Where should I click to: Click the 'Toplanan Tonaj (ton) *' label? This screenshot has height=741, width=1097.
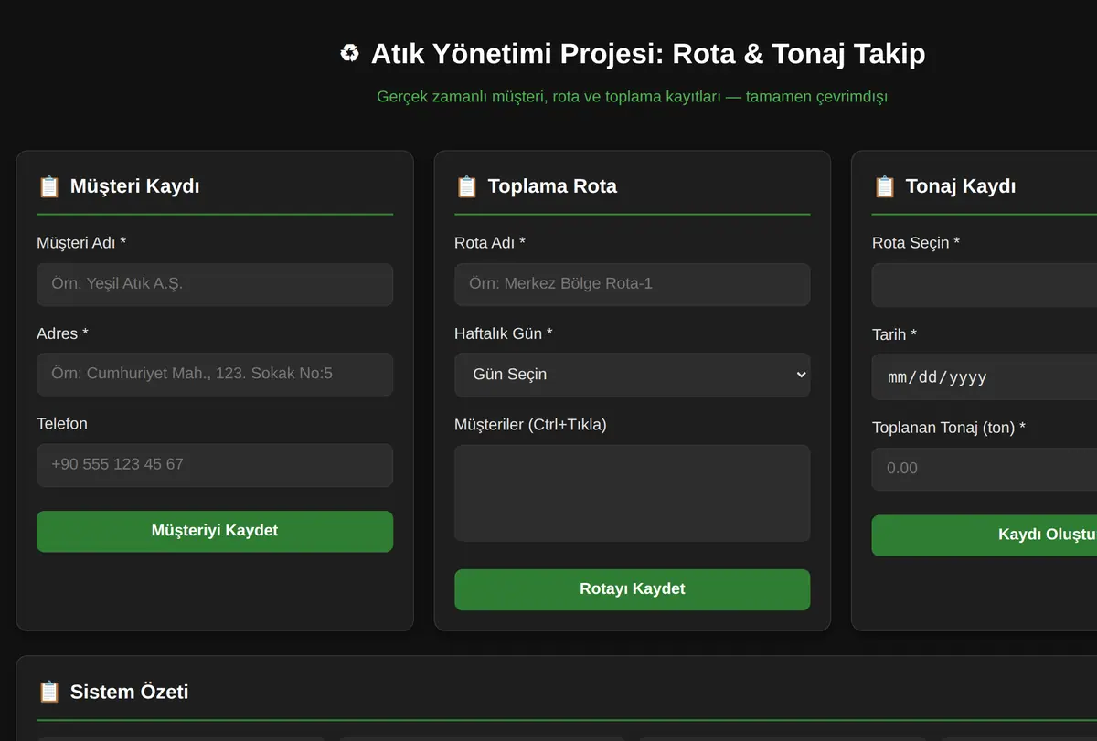point(949,427)
